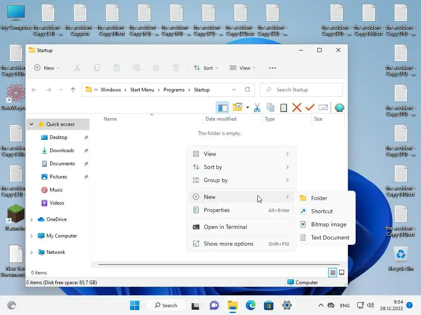Select Downloads in Quick access
This screenshot has height=315, width=421.
click(62, 151)
